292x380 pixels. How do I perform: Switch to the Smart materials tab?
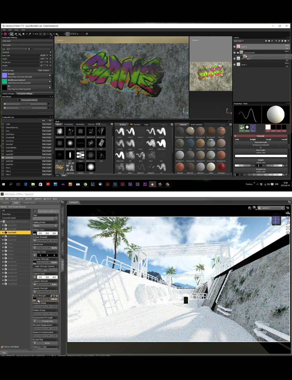(197, 125)
